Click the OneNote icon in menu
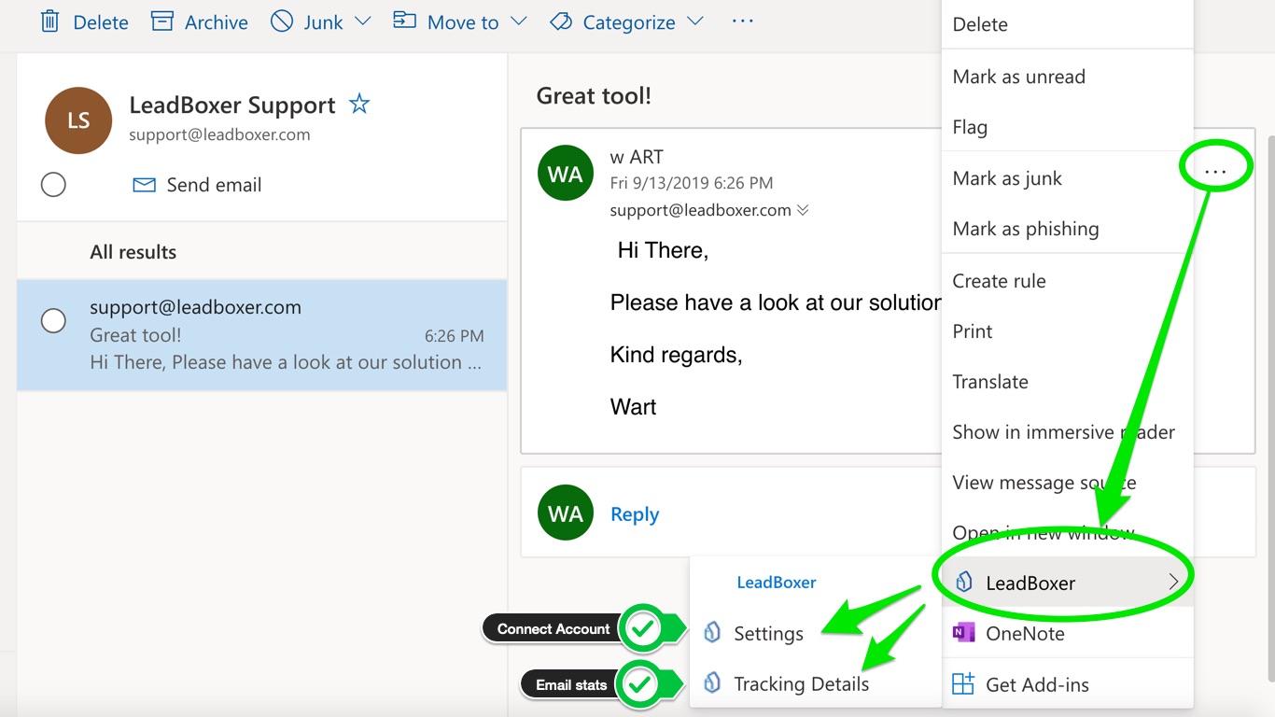1275x717 pixels. [963, 633]
